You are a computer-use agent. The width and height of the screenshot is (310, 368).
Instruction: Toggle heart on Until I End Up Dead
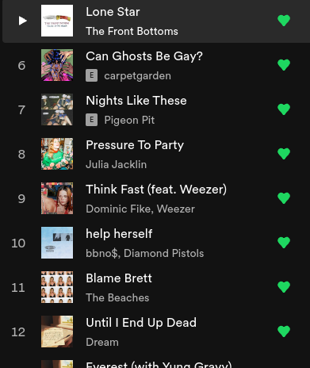(284, 332)
